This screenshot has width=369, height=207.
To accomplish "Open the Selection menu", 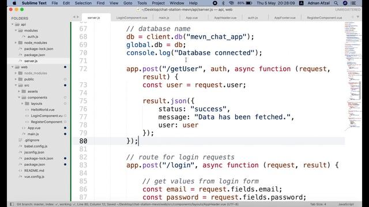I will click(x=83, y=3).
